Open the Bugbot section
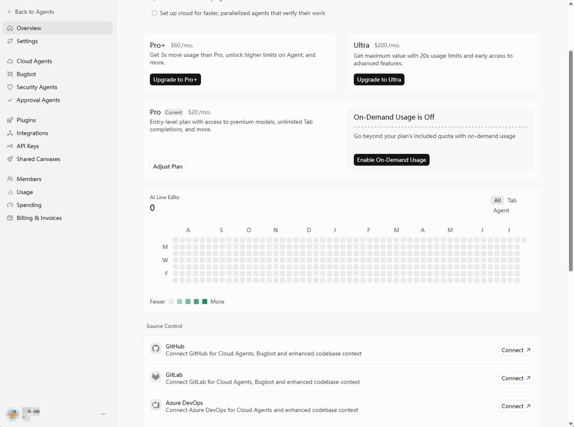Viewport: 574px width, 427px height. click(57, 74)
